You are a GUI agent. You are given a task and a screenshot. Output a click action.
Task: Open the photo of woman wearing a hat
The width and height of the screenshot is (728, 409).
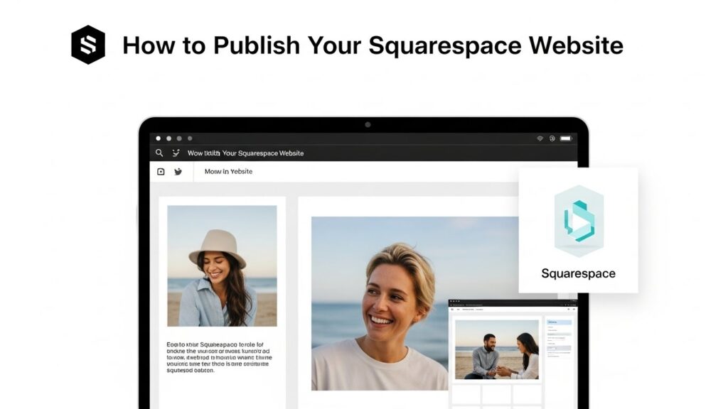(x=222, y=266)
